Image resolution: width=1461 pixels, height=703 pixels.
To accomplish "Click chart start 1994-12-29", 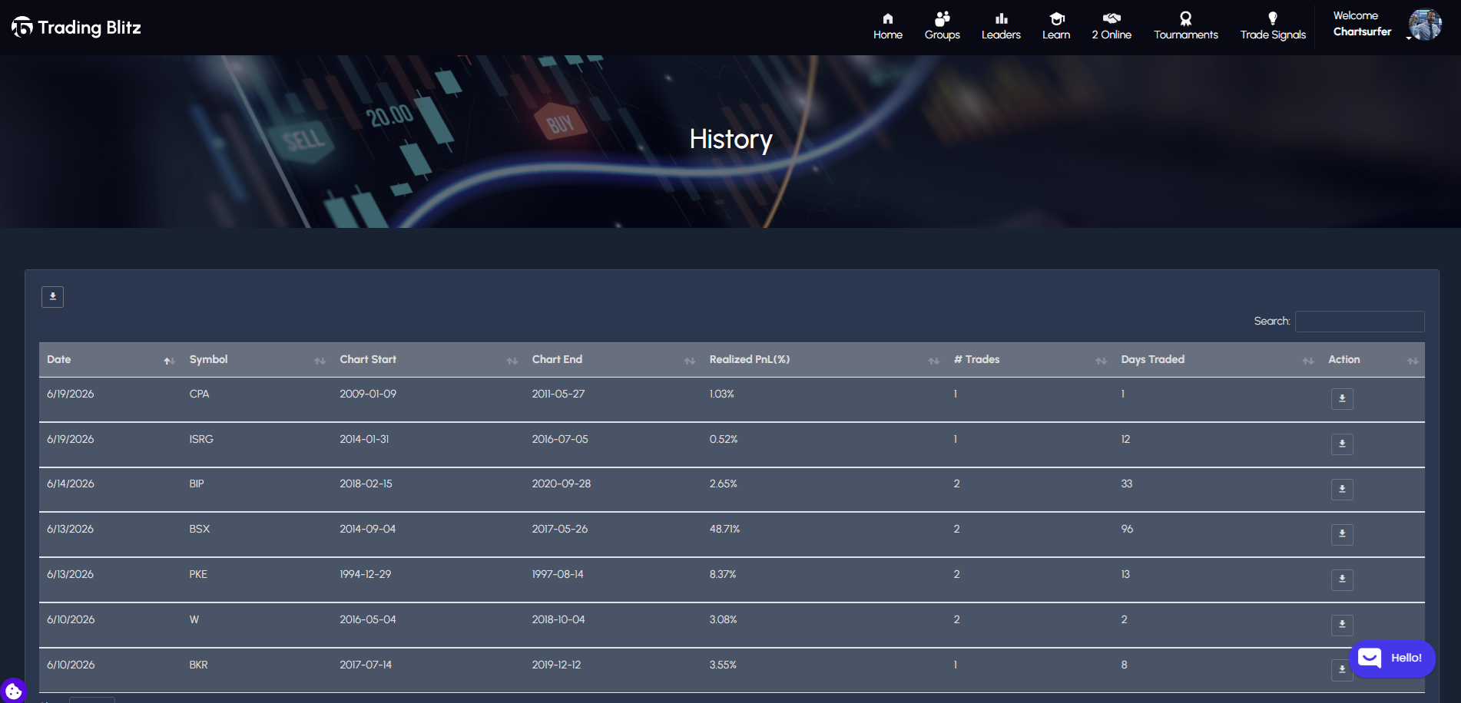I will click(x=366, y=574).
